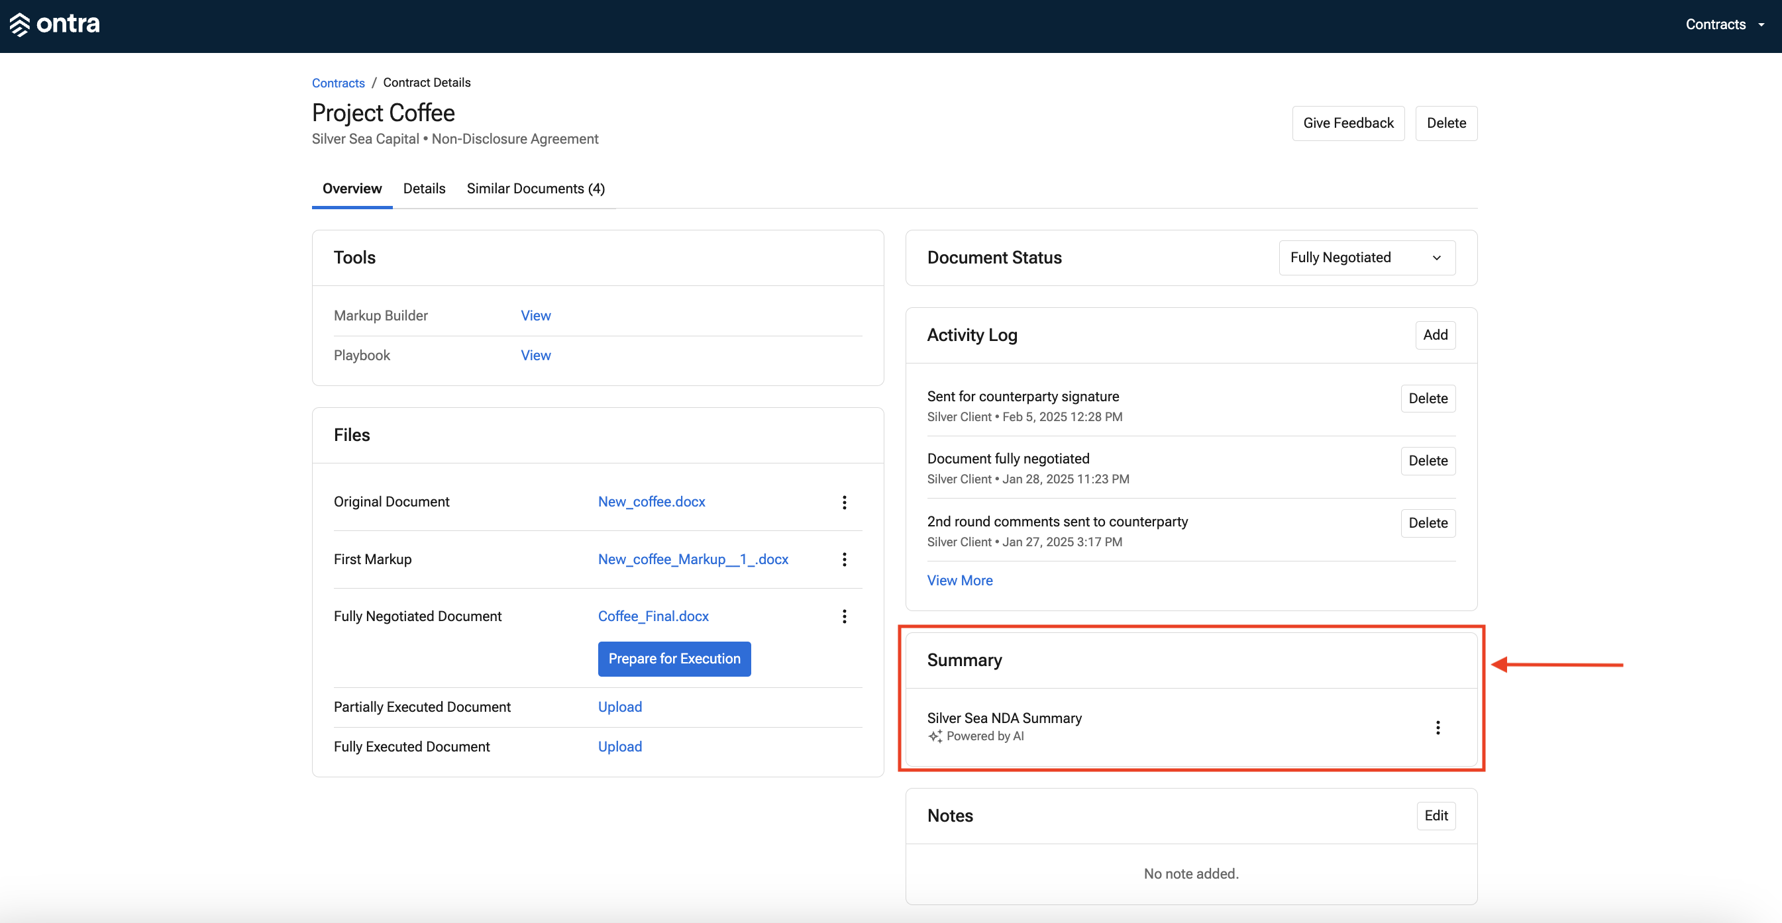Click '2nd round comments sent to counterparty' text

pos(1057,521)
